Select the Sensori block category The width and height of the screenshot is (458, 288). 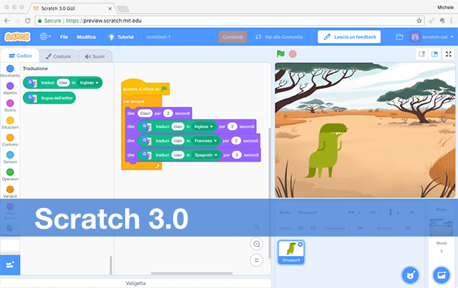[x=10, y=157]
